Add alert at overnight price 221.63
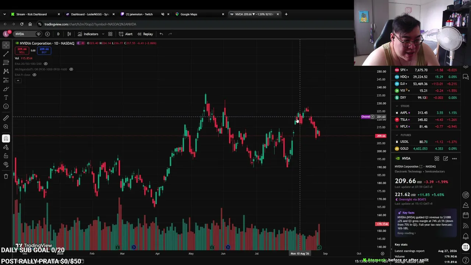The height and width of the screenshot is (265, 471). pos(372,117)
